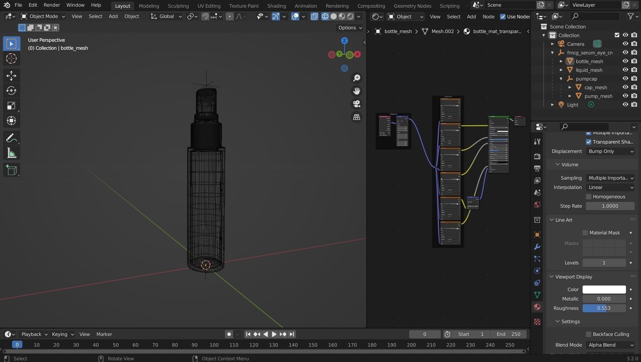Open Blend Mode Alpha Blend dropdown
641x362 pixels.
pyautogui.click(x=610, y=345)
